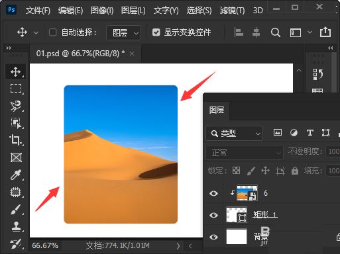Open the 图层 auto-select target dropdown
340x254 pixels.
pos(123,32)
